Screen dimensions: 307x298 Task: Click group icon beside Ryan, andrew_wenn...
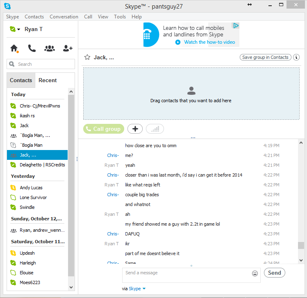pyautogui.click(x=13, y=231)
